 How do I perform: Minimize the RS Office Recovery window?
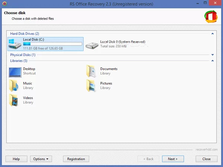[198, 3]
